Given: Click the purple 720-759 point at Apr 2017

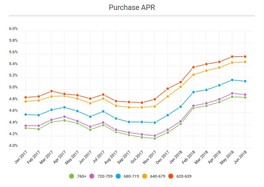Looking at the screenshot, I should [64, 117].
